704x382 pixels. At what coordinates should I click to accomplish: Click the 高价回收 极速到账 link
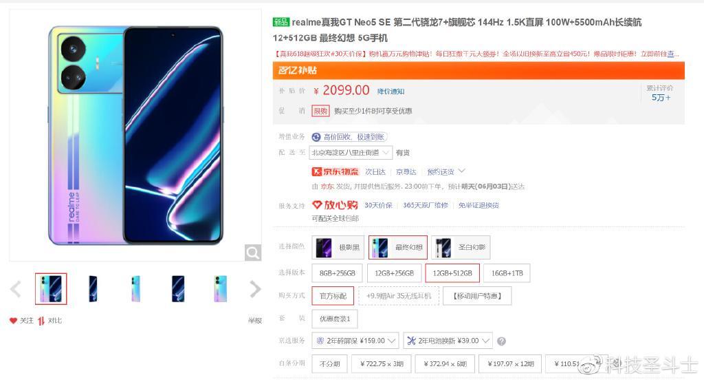pyautogui.click(x=349, y=136)
